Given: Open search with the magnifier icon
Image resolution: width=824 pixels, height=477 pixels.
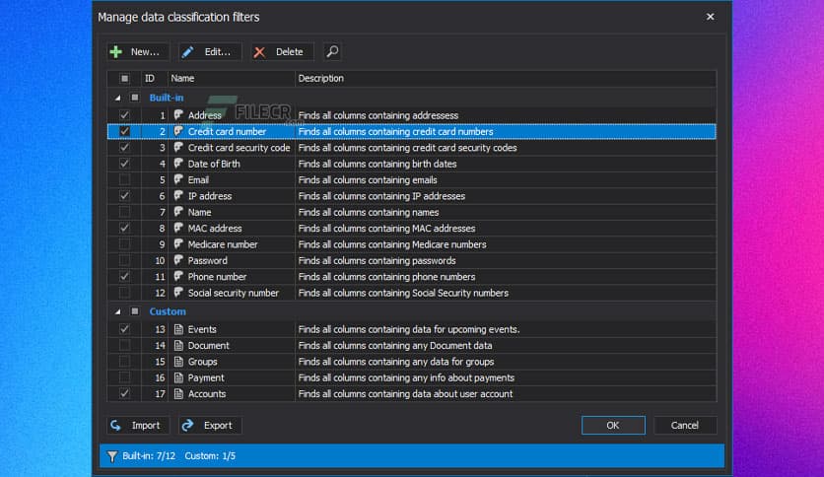Looking at the screenshot, I should coord(332,51).
